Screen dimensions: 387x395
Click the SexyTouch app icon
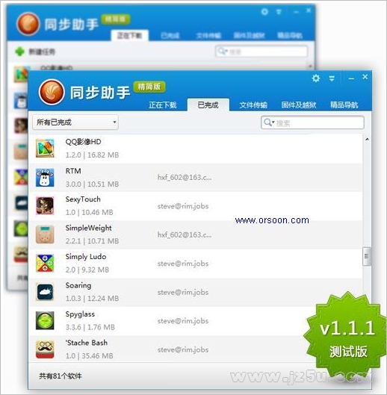[45, 206]
